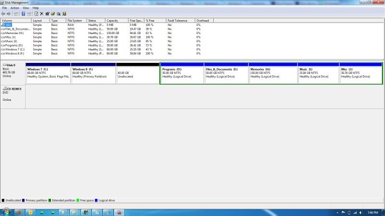The image size is (385, 216).
Task: Click the Refresh toolbar icon
Action: click(x=36, y=14)
